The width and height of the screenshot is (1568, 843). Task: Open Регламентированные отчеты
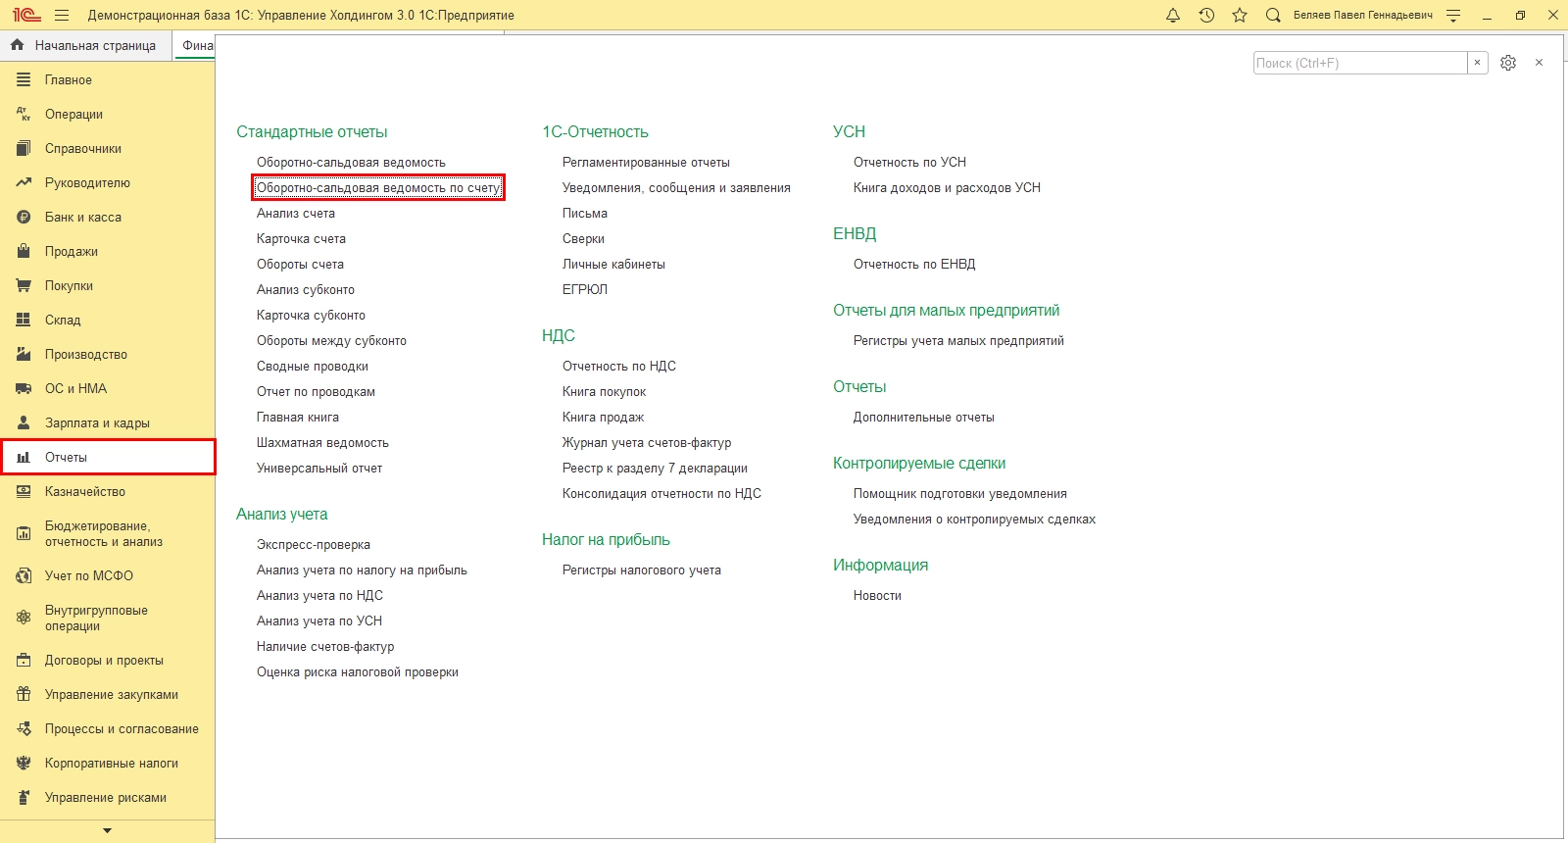tap(646, 162)
